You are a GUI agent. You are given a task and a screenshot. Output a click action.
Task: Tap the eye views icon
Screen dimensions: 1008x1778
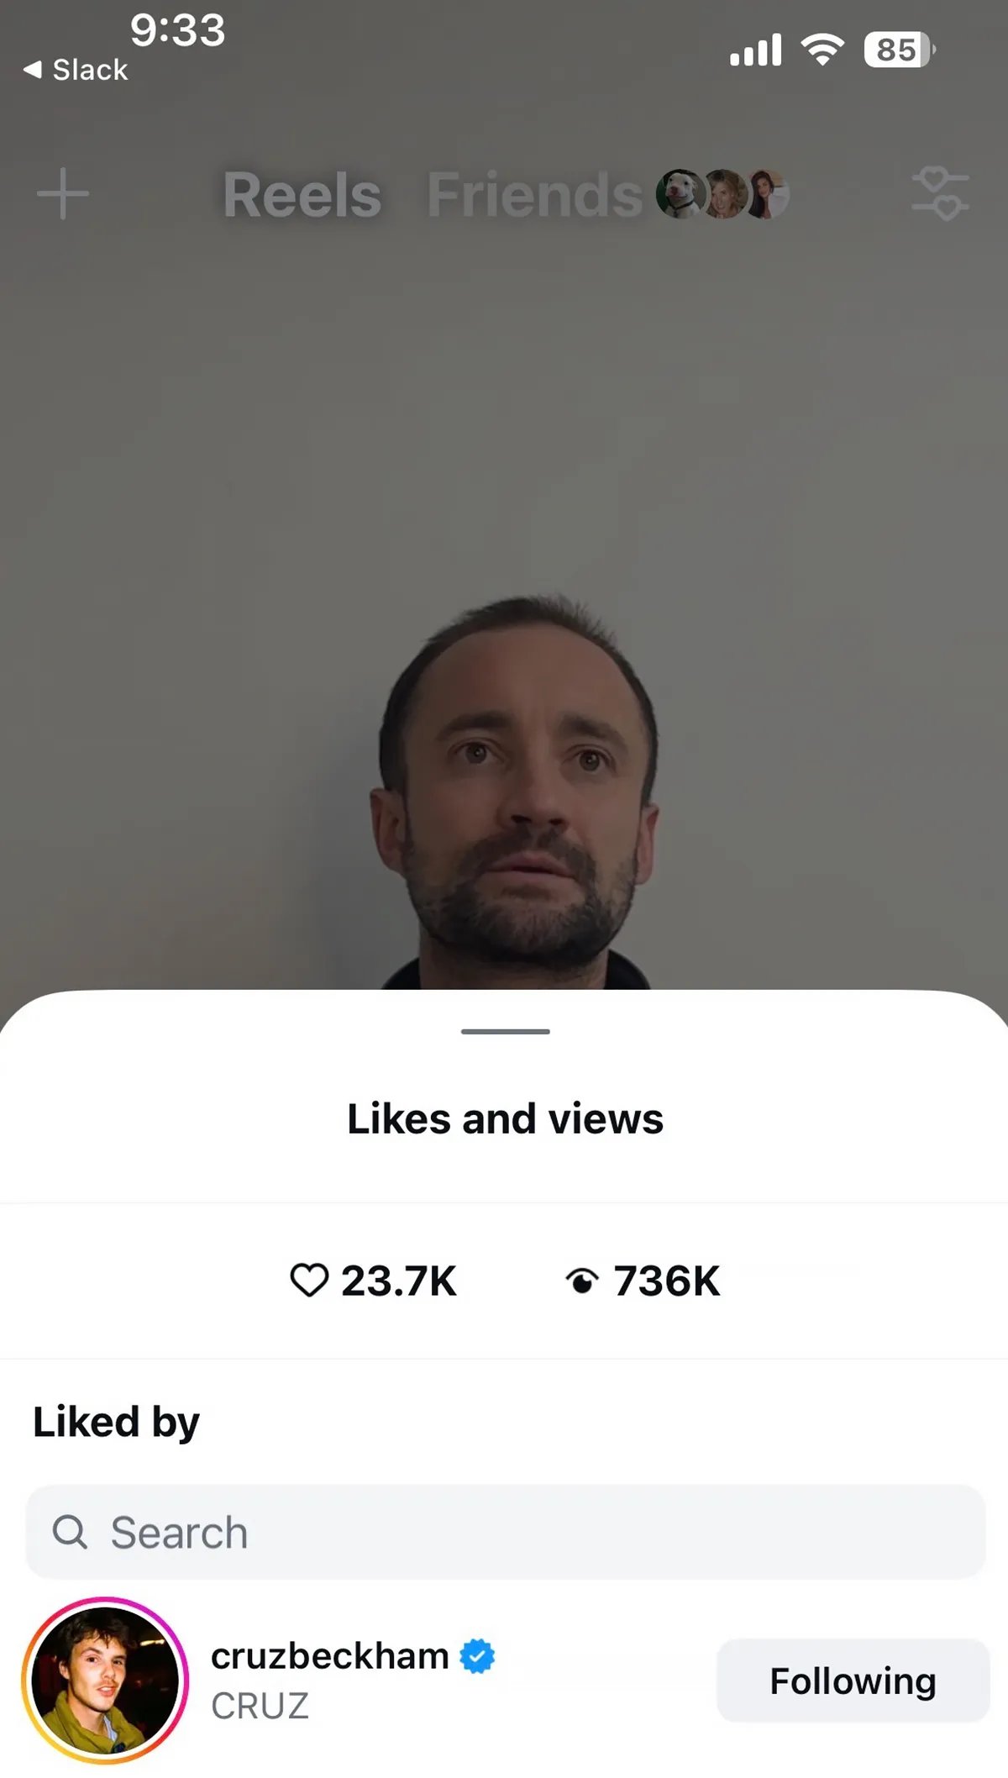581,1281
